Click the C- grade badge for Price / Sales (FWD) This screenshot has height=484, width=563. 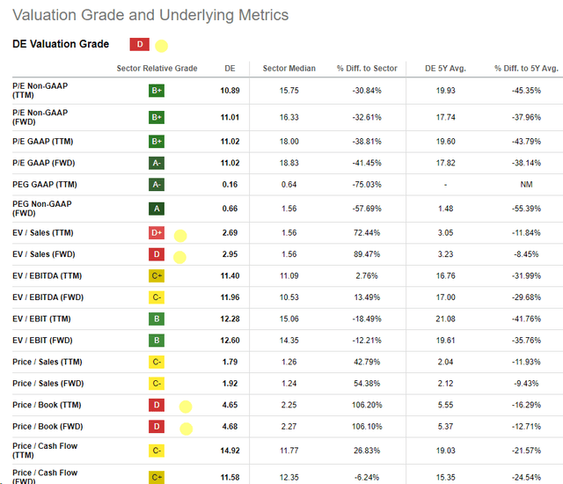pos(157,384)
